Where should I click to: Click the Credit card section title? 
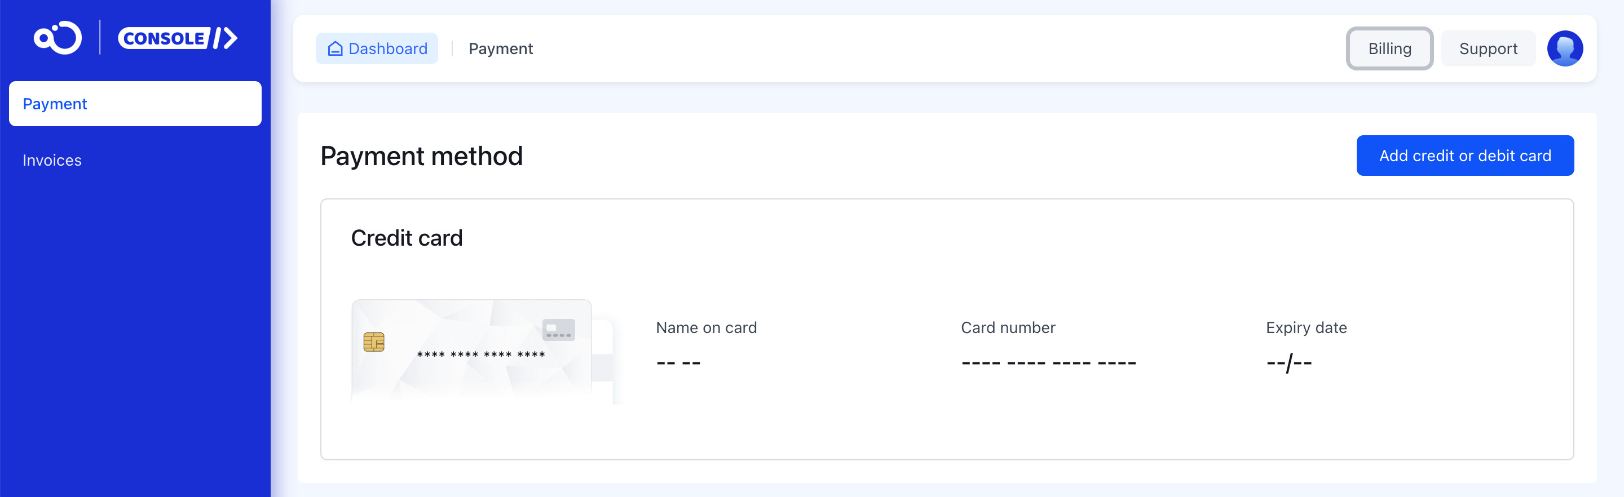coord(407,238)
